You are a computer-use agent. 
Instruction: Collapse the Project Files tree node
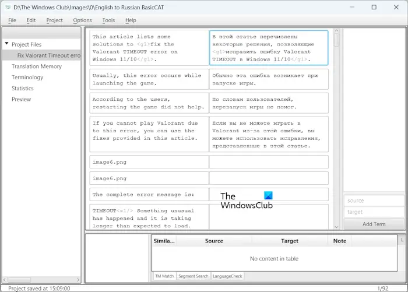7,44
